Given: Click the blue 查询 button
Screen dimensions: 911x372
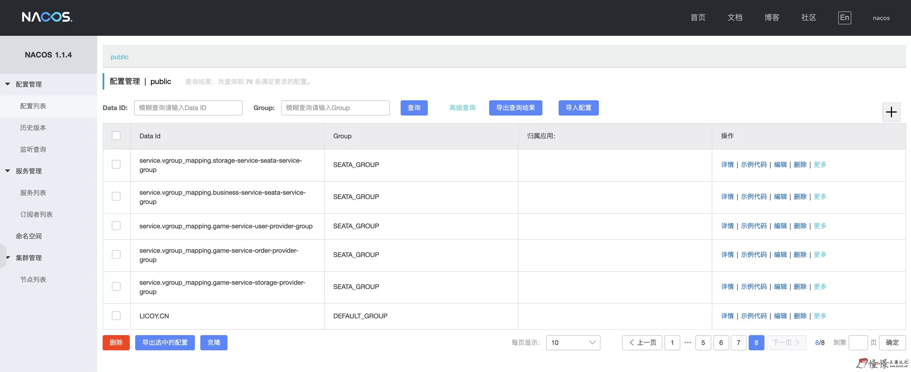Looking at the screenshot, I should tap(414, 108).
